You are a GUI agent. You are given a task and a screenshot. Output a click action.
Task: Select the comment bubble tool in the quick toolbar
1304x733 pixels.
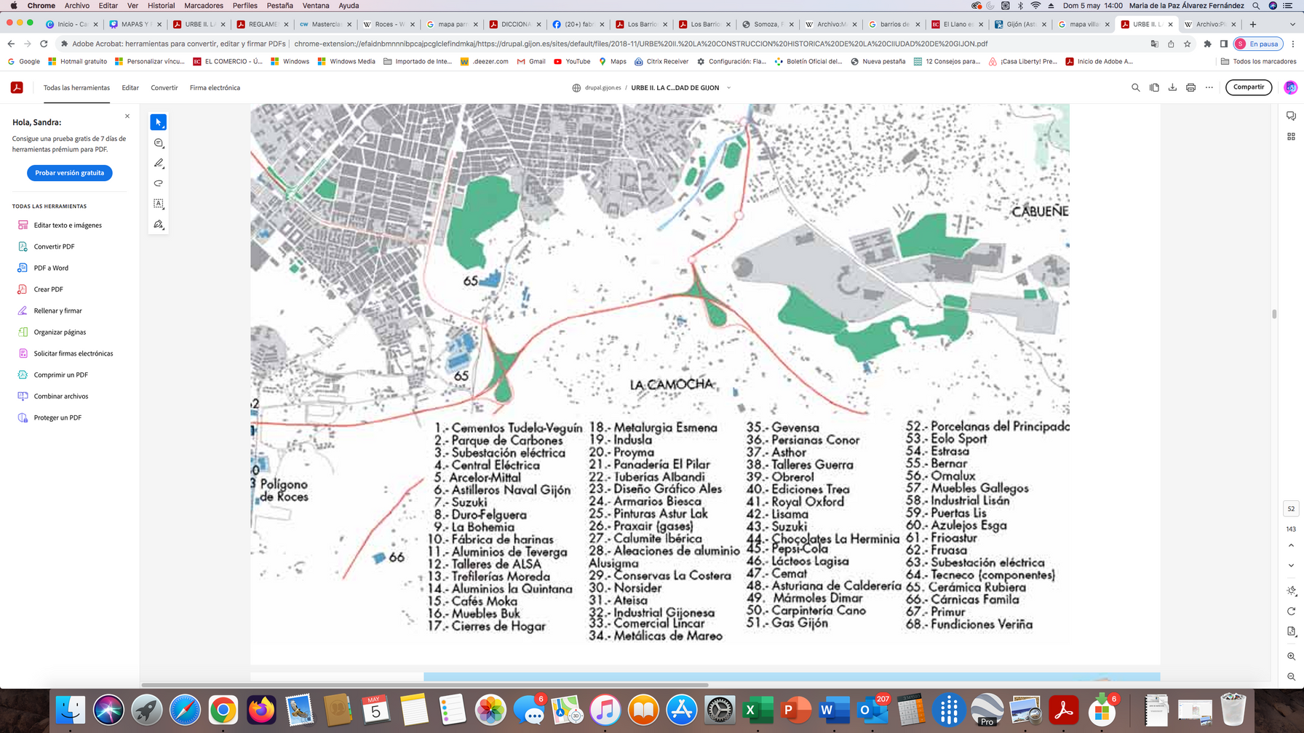(x=159, y=143)
